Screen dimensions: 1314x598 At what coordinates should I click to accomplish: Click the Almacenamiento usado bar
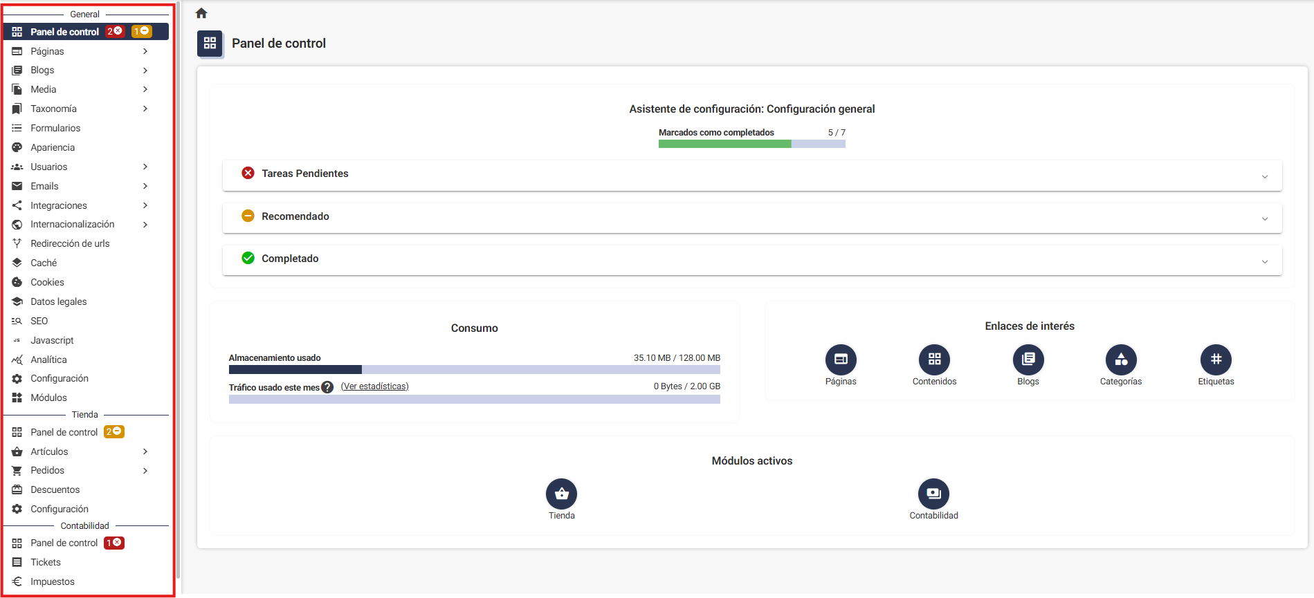click(x=474, y=369)
